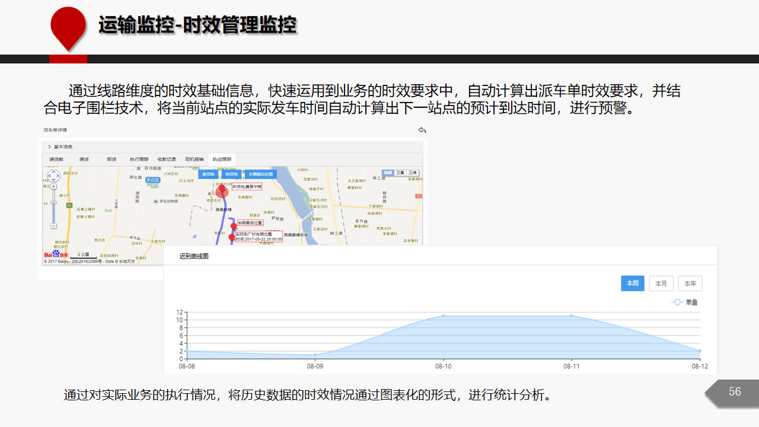Click the 迟到曲线图 panel title
The image size is (759, 427).
(x=194, y=256)
